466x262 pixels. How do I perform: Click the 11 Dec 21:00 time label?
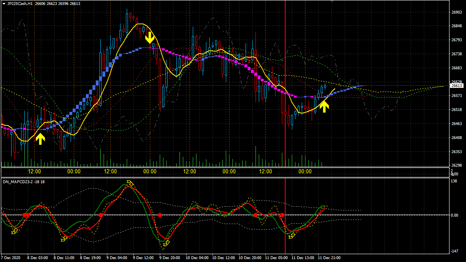[x=329, y=257]
